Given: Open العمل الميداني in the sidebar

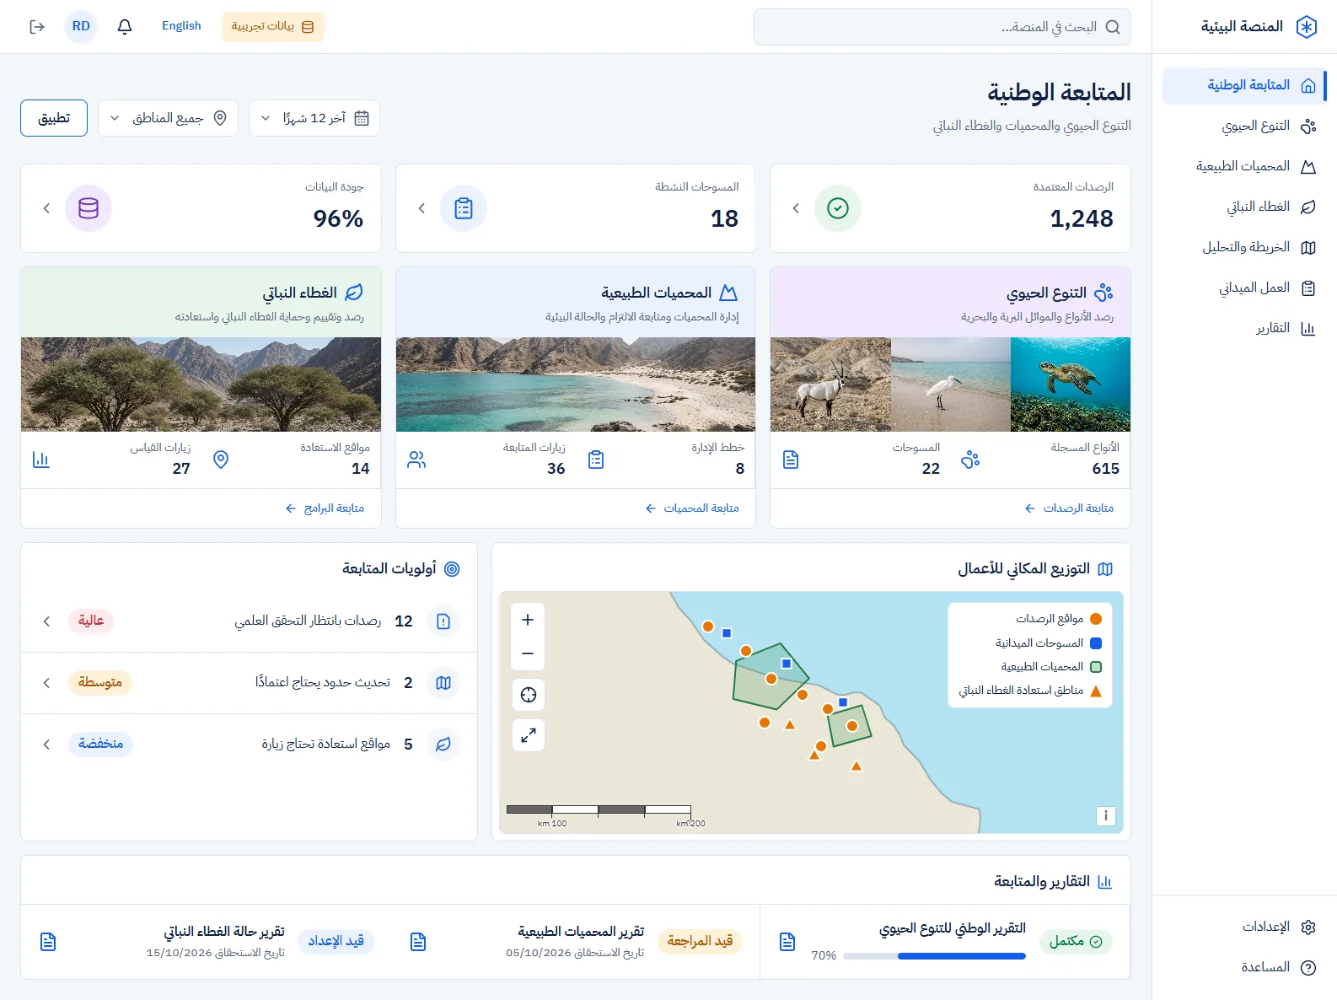Looking at the screenshot, I should [1244, 288].
